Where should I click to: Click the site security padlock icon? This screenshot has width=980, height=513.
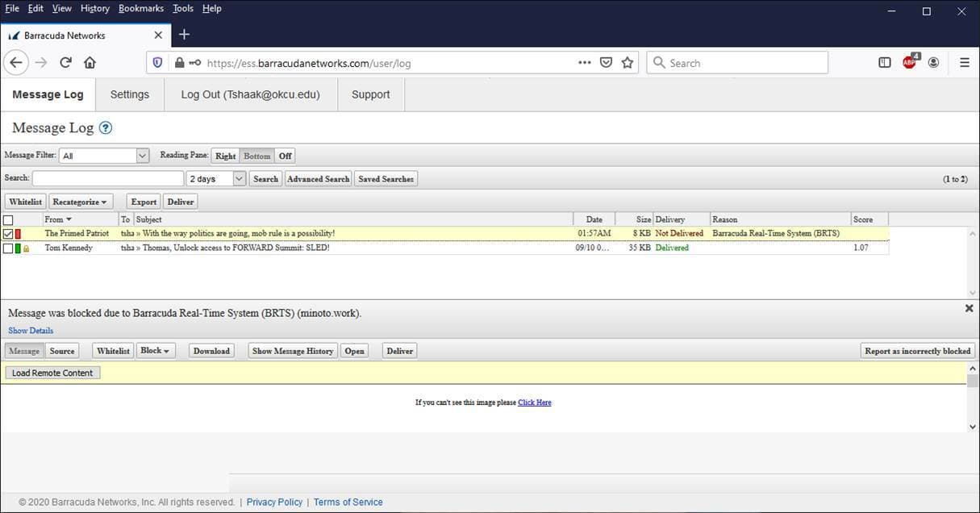coord(179,62)
